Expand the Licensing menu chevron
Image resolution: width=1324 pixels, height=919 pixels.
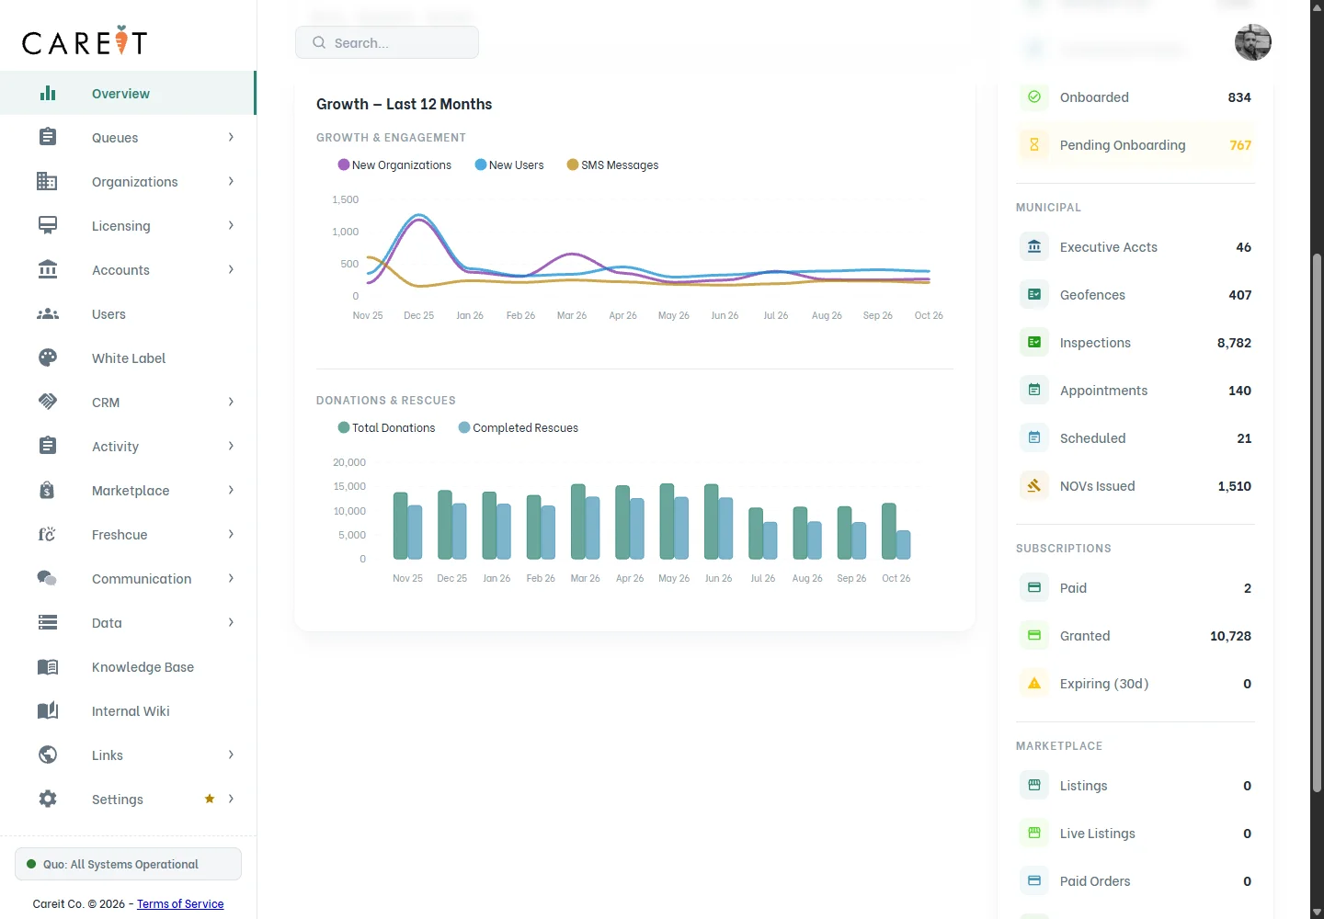231,225
